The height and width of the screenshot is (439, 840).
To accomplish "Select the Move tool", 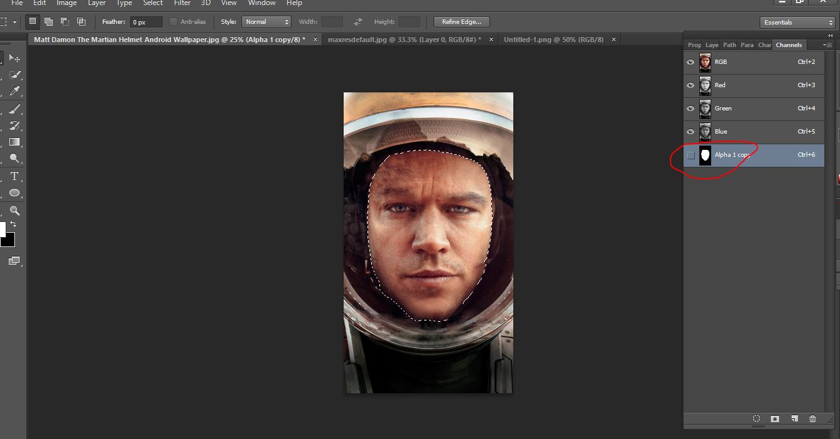I will coord(14,58).
